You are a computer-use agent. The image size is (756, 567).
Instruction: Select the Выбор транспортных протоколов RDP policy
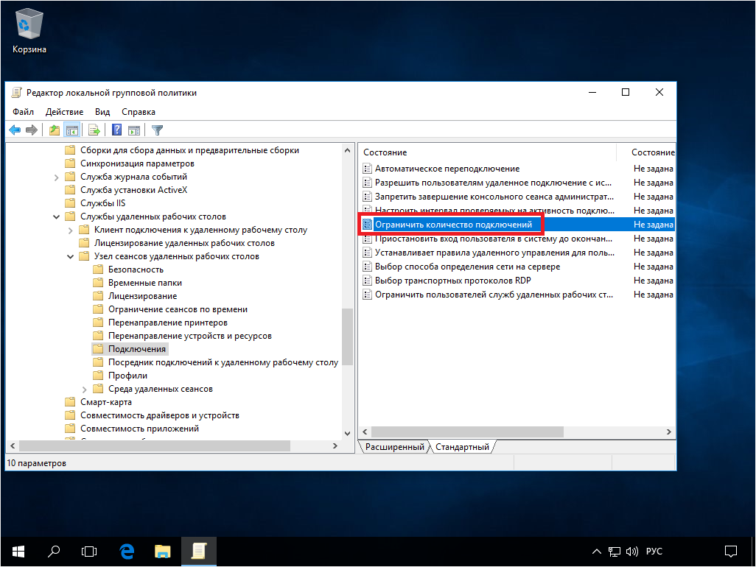click(452, 281)
